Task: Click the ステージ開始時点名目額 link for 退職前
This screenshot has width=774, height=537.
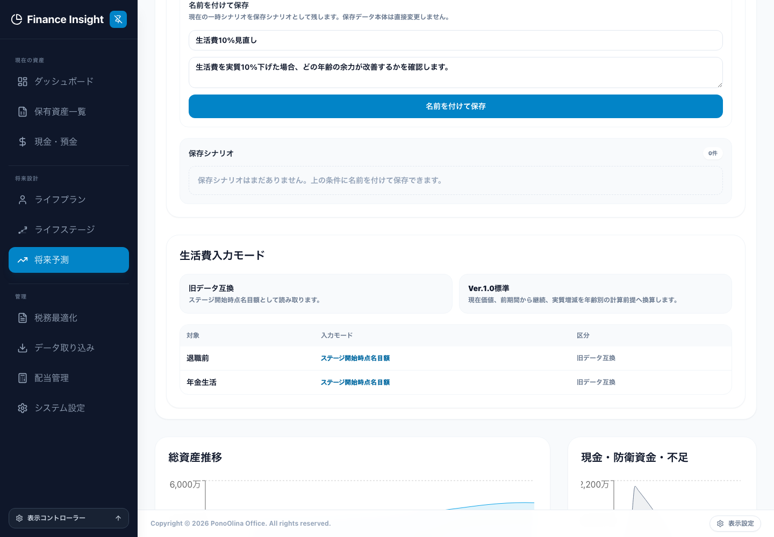Action: (x=355, y=358)
